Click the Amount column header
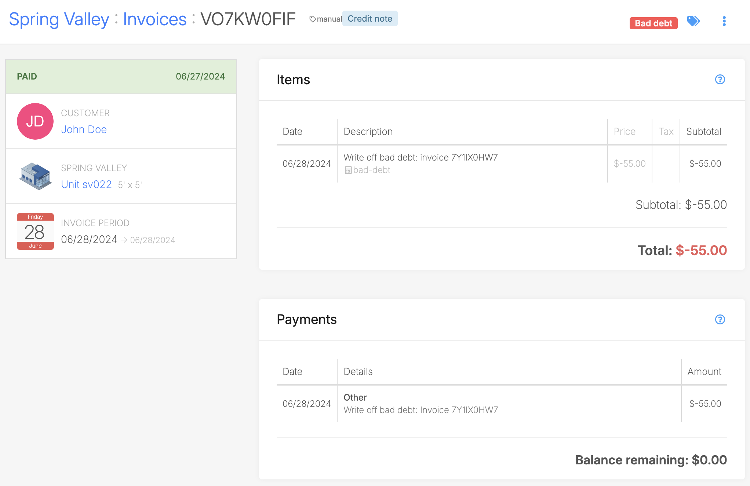Image resolution: width=750 pixels, height=486 pixels. coord(705,372)
